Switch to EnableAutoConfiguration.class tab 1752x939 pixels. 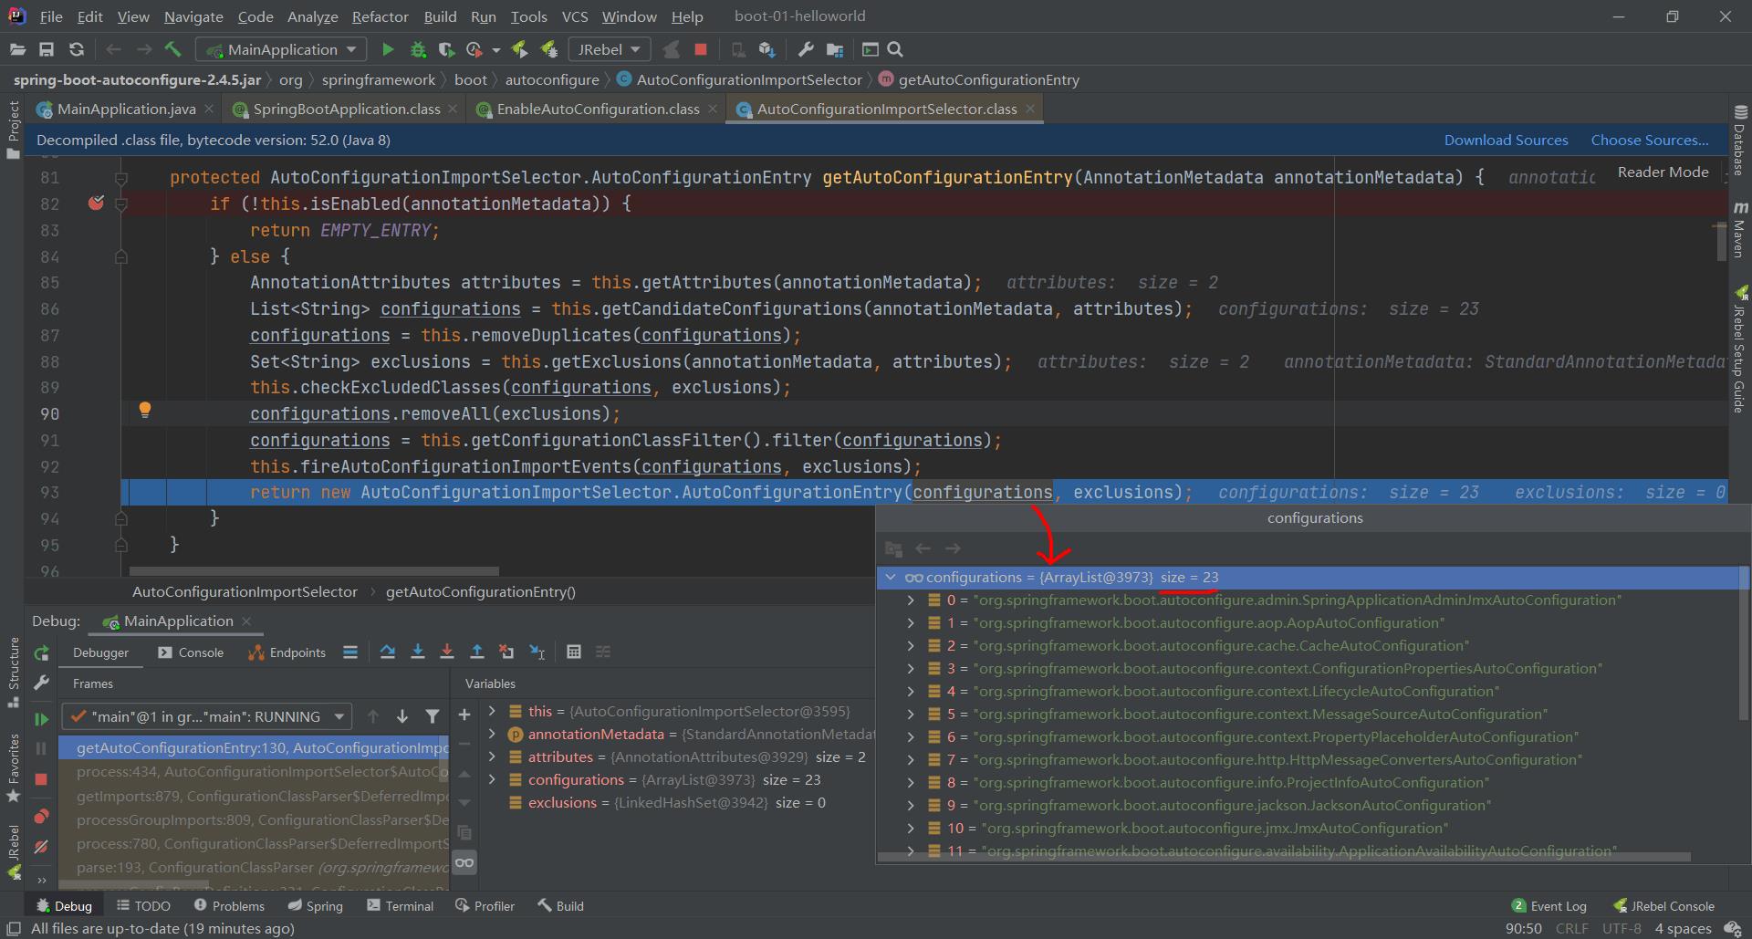click(x=598, y=109)
